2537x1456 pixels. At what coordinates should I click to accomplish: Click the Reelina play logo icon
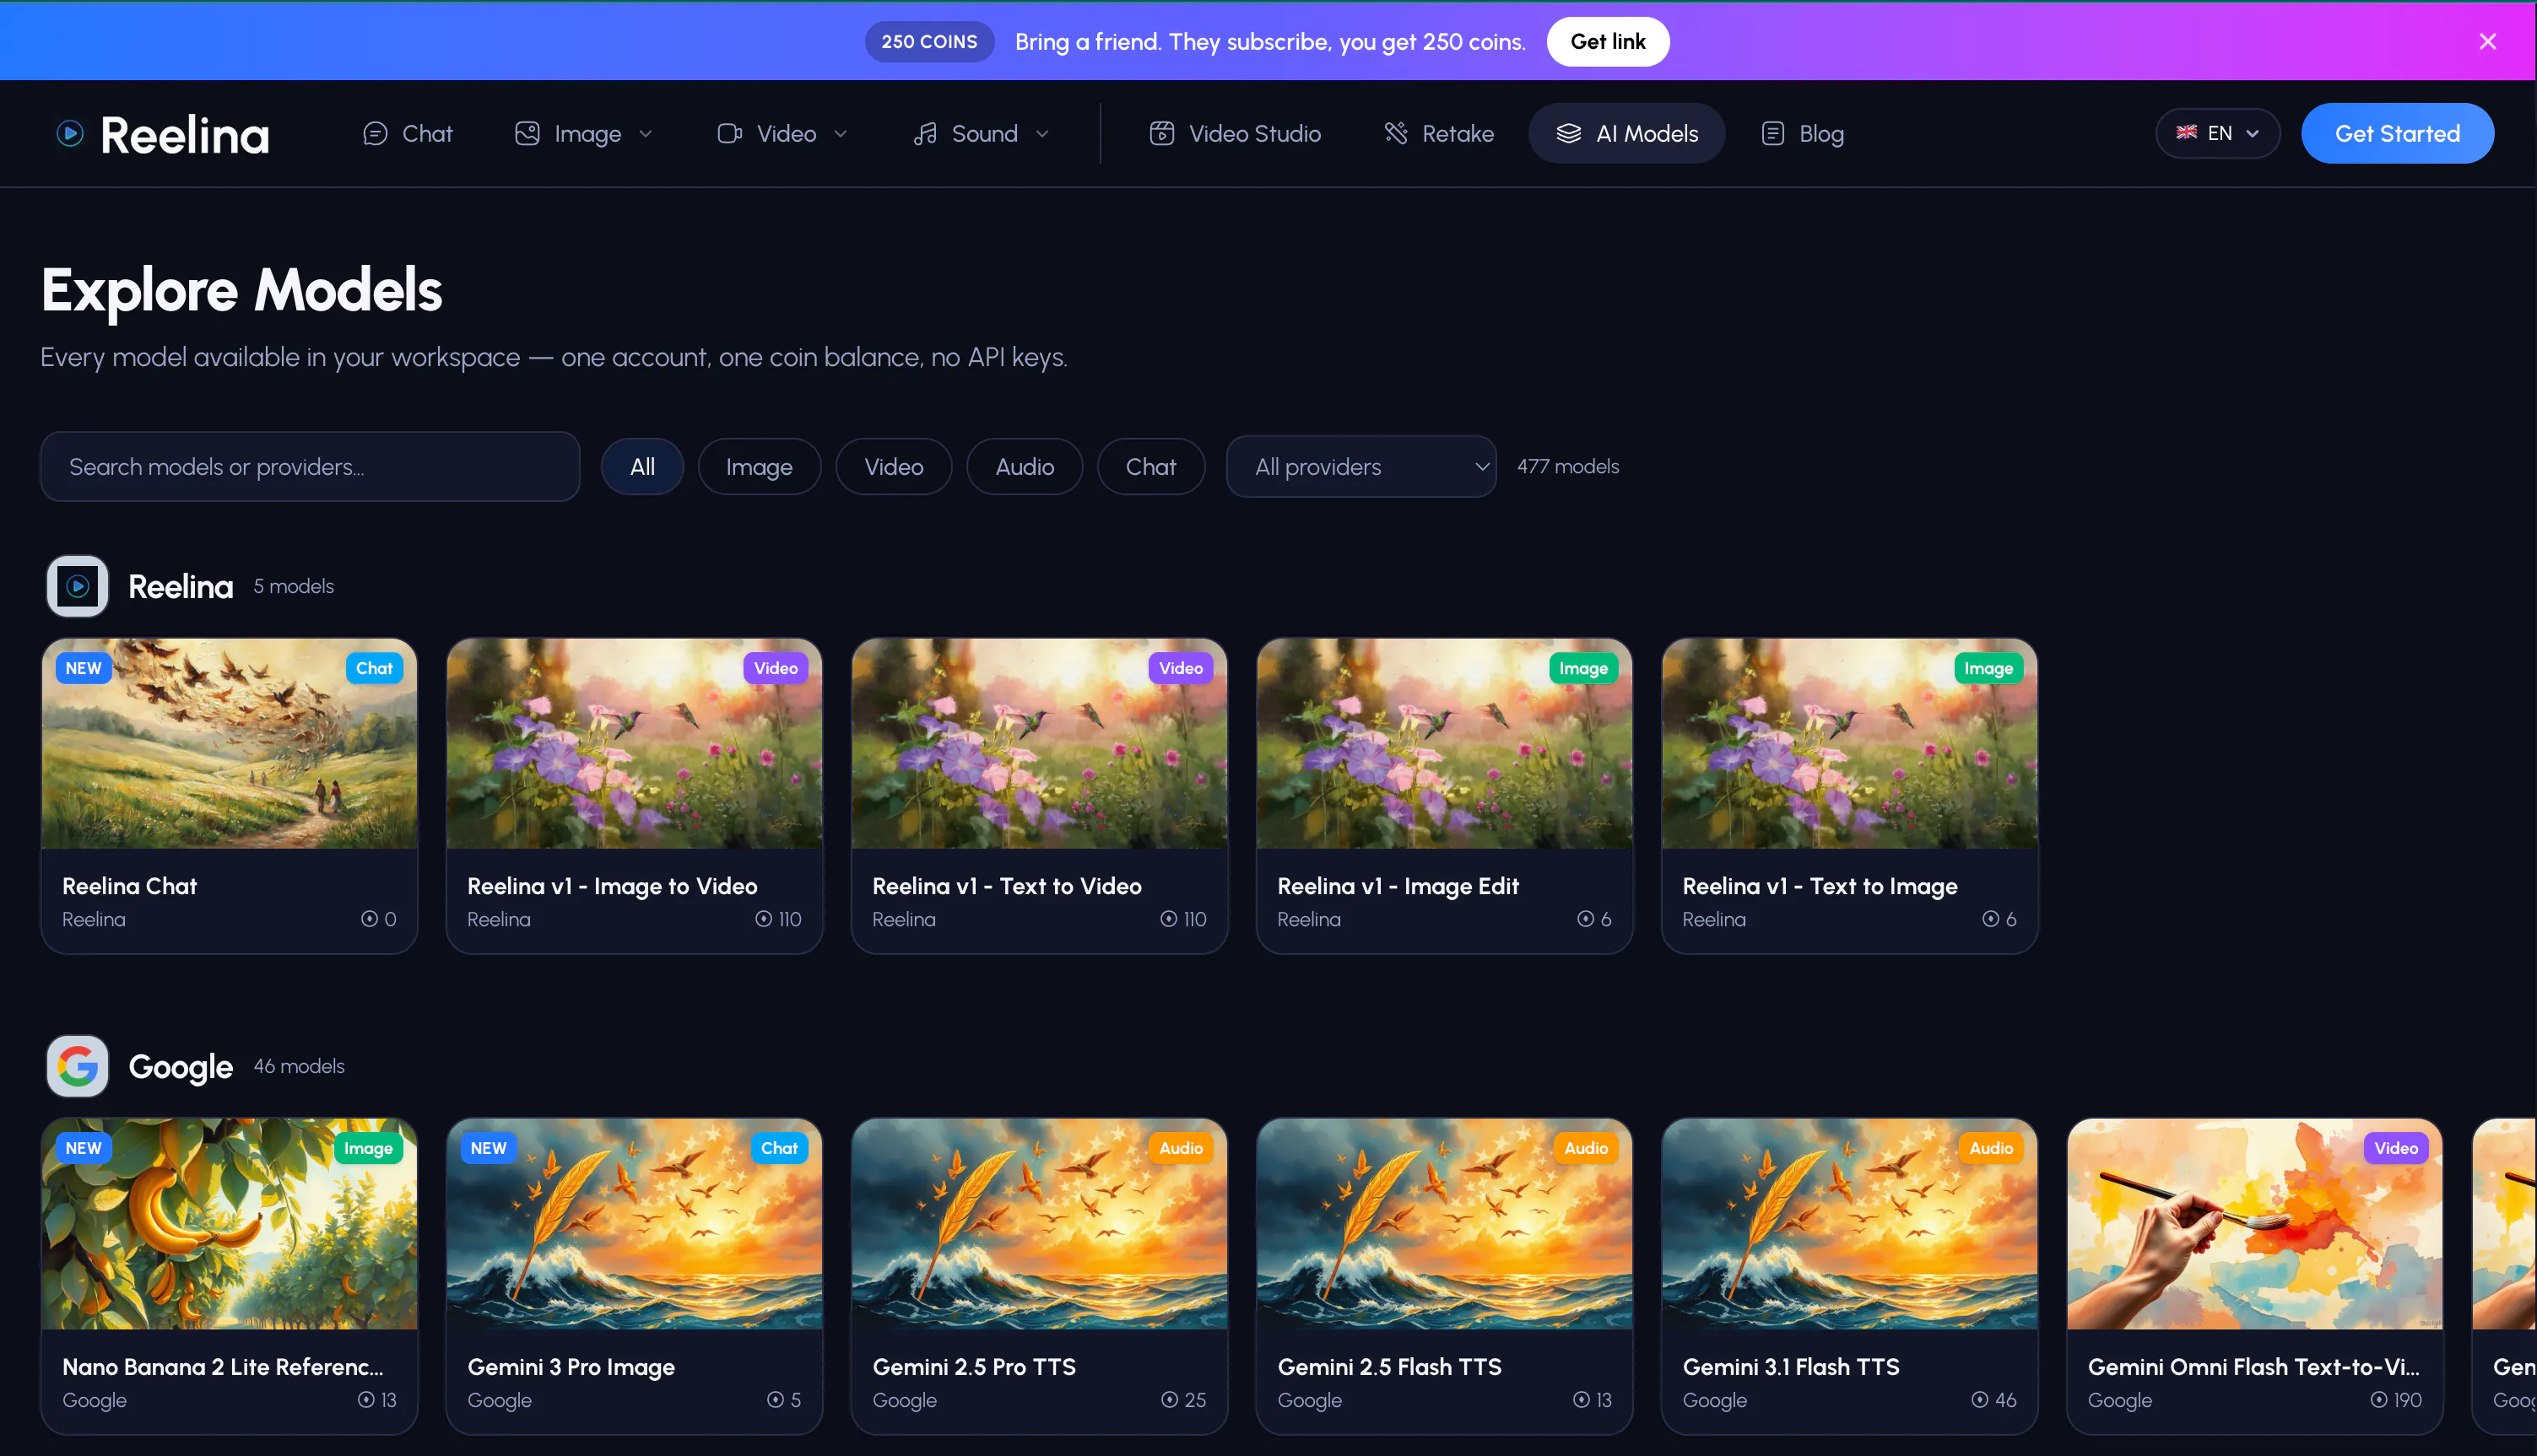point(70,133)
